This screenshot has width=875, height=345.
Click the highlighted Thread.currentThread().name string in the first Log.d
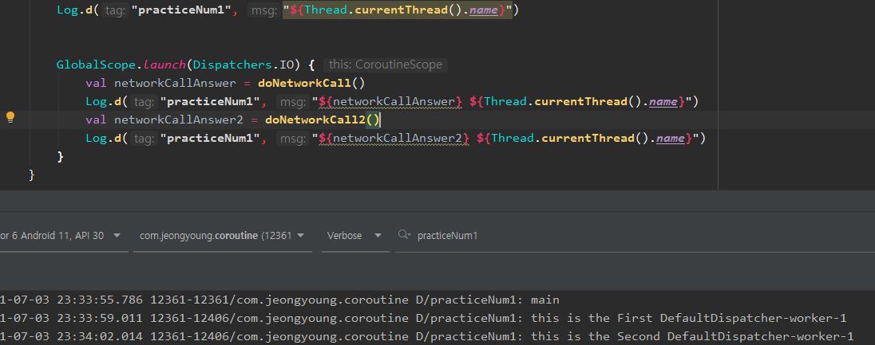(398, 10)
